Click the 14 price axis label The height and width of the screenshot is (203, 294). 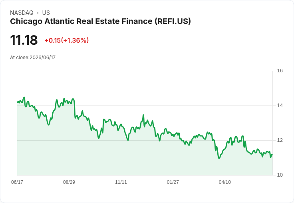coord(280,105)
